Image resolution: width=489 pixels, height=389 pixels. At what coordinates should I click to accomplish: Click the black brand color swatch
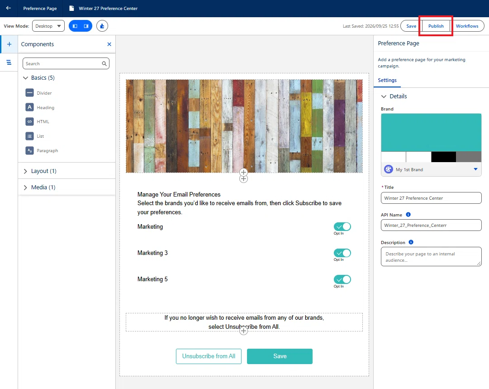pos(443,157)
